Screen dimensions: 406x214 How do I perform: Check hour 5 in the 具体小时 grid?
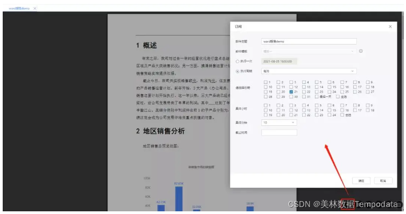click(317, 105)
